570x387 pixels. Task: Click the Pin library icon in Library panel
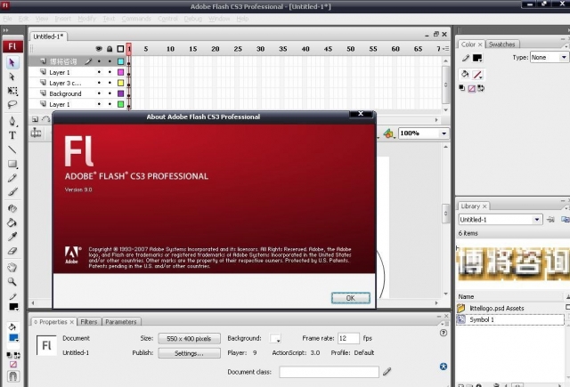point(550,219)
